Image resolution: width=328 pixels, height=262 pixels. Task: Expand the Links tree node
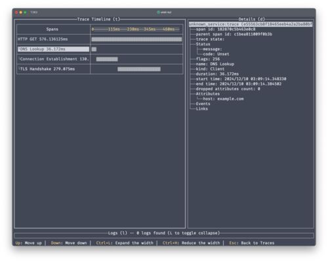(202, 109)
